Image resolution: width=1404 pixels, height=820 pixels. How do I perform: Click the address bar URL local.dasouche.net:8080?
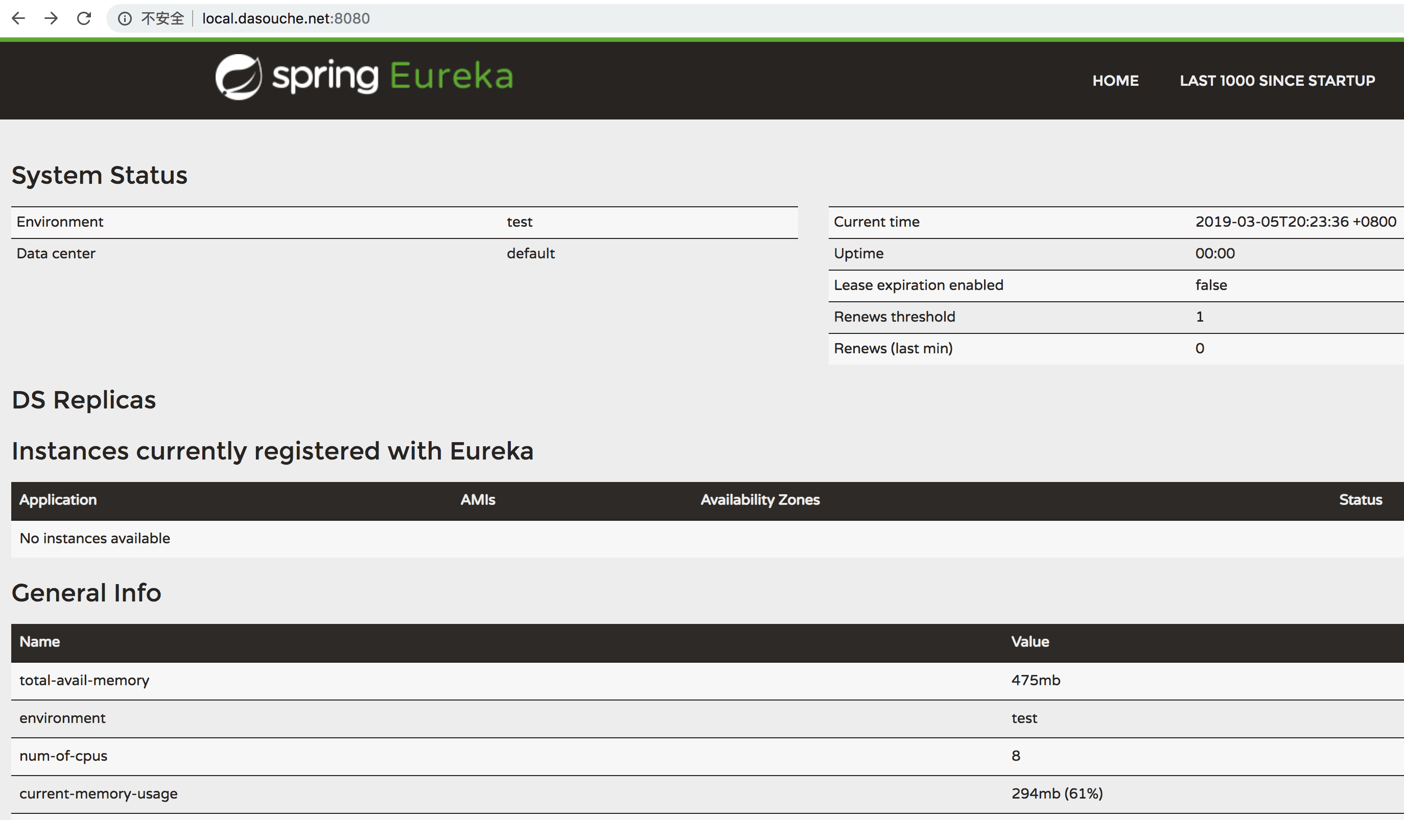tap(286, 18)
